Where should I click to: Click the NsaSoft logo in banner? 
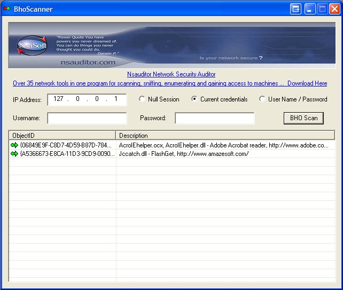coord(32,46)
